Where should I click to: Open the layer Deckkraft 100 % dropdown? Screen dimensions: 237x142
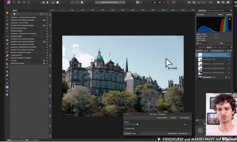point(207,51)
